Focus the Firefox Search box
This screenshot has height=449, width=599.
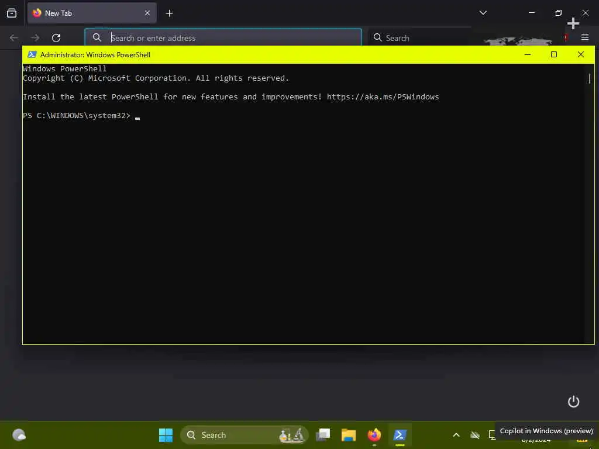pyautogui.click(x=418, y=38)
